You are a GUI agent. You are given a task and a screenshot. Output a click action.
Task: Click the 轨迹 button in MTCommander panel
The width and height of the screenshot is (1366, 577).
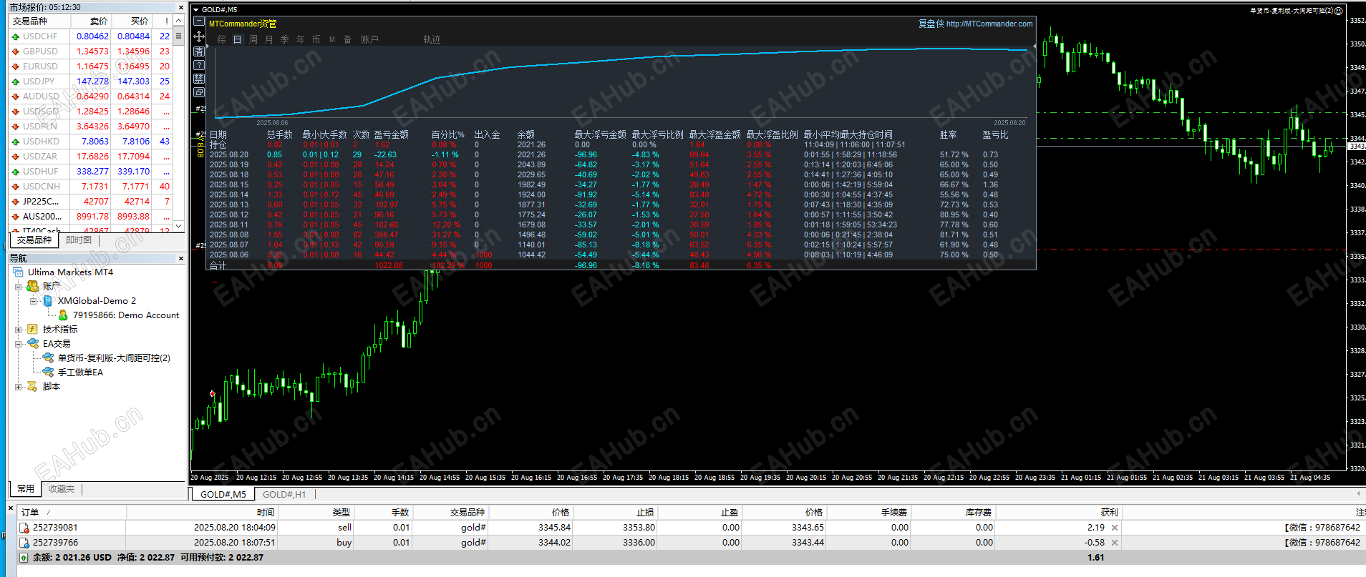click(x=432, y=39)
